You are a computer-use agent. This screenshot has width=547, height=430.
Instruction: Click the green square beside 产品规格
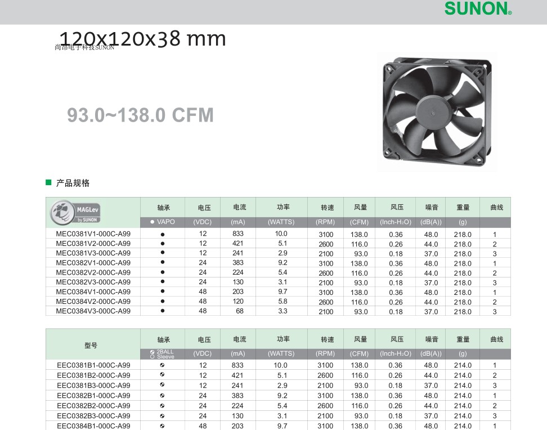coord(48,183)
